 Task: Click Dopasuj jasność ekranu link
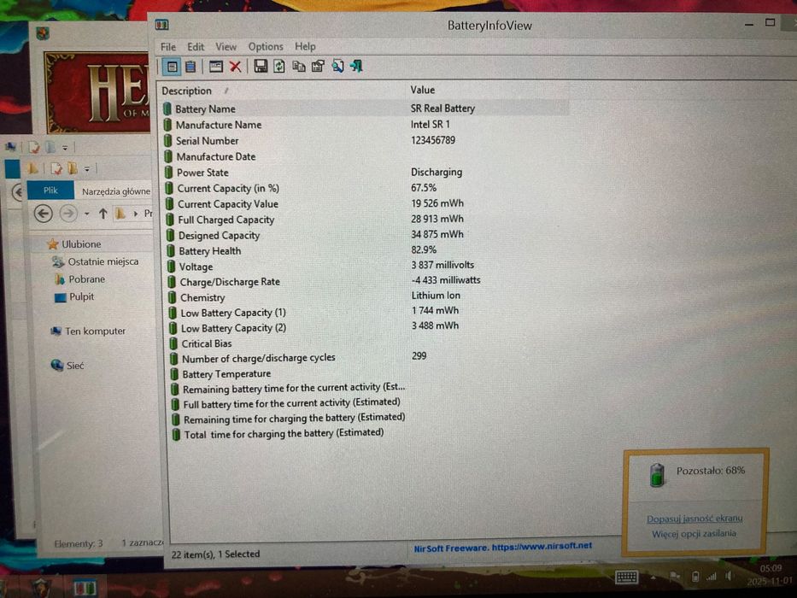[x=694, y=519]
